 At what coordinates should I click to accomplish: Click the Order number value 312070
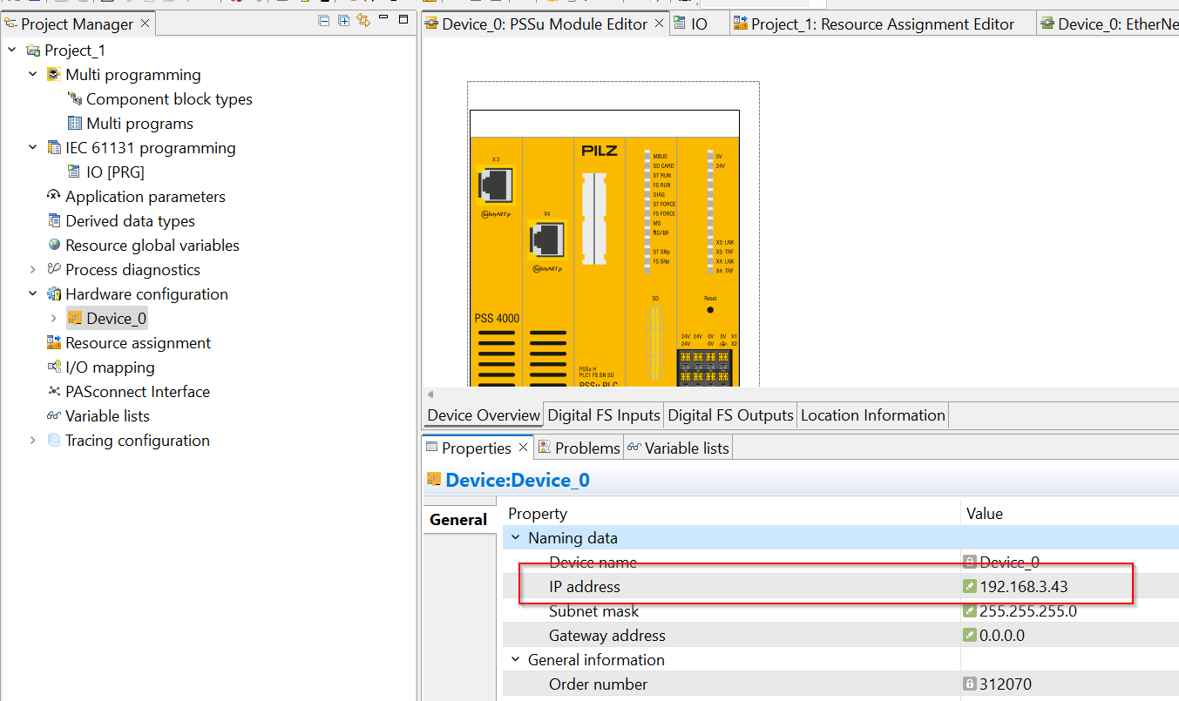tap(1006, 684)
